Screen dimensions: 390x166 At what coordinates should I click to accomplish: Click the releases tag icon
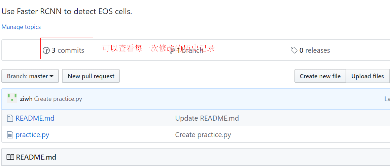(x=294, y=50)
